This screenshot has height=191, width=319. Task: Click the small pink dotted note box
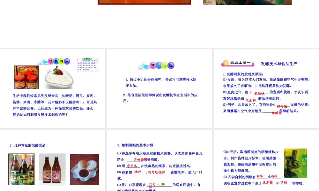coord(87,65)
